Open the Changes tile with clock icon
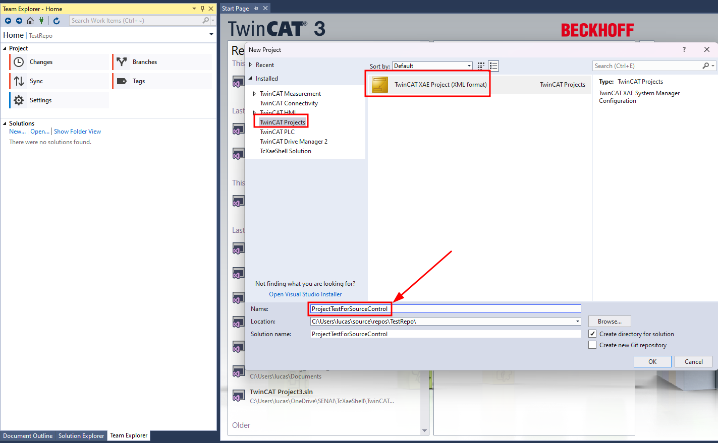This screenshot has width=718, height=443. pos(59,62)
